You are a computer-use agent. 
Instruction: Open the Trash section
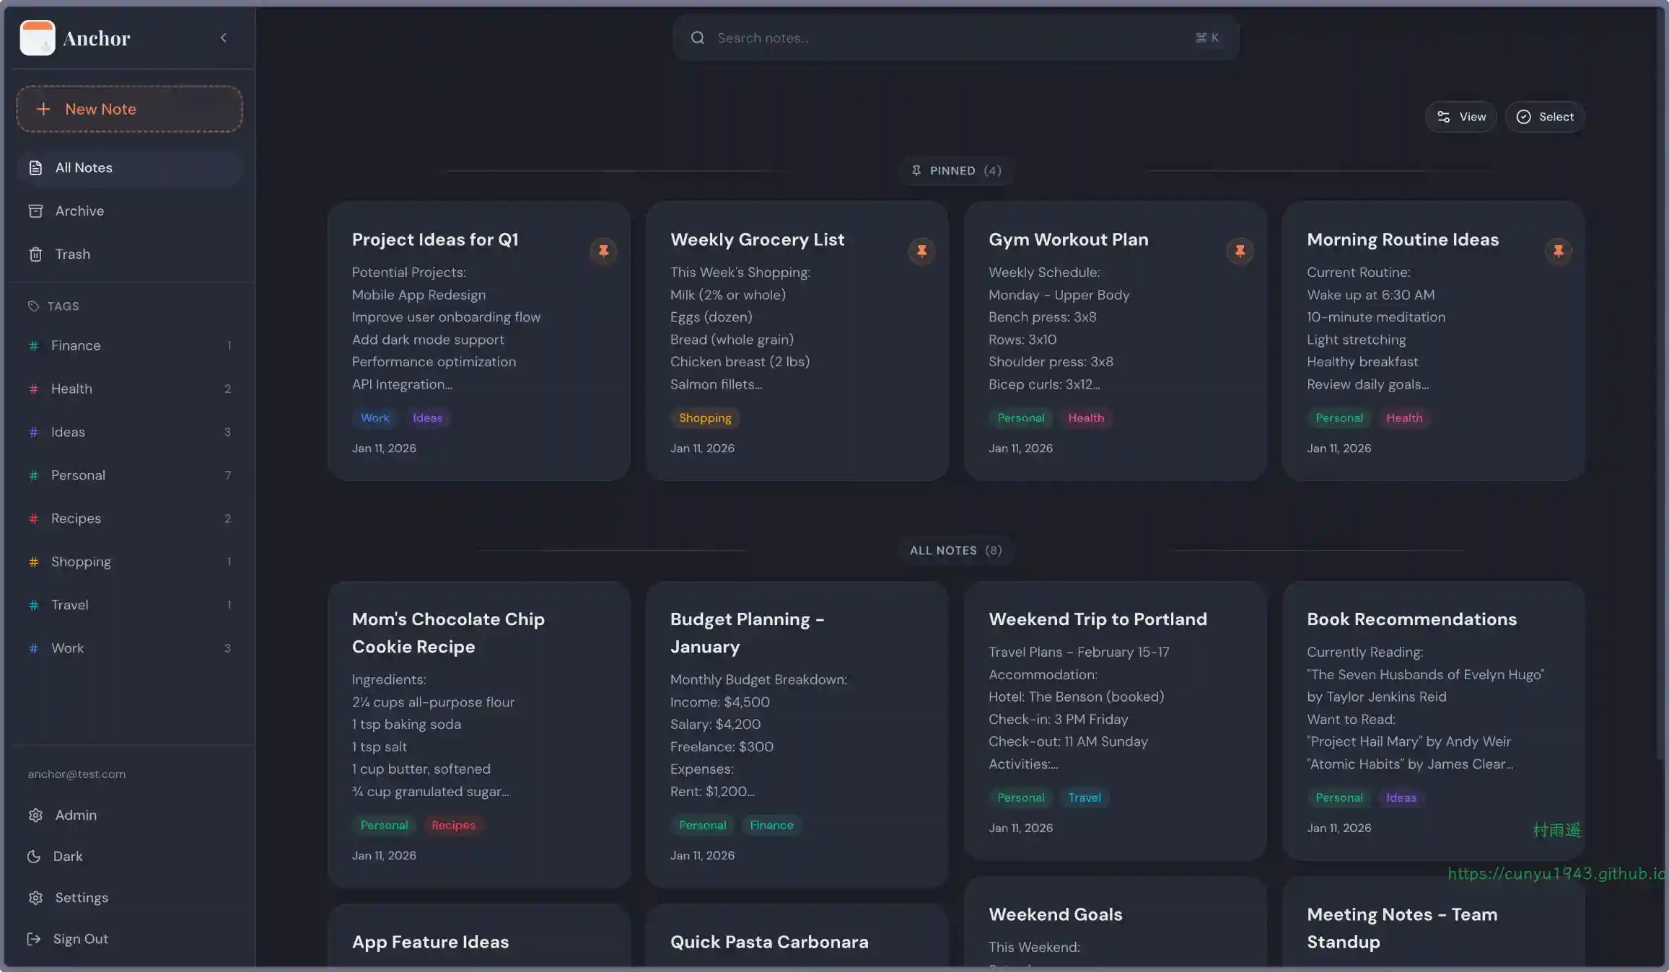(x=72, y=254)
